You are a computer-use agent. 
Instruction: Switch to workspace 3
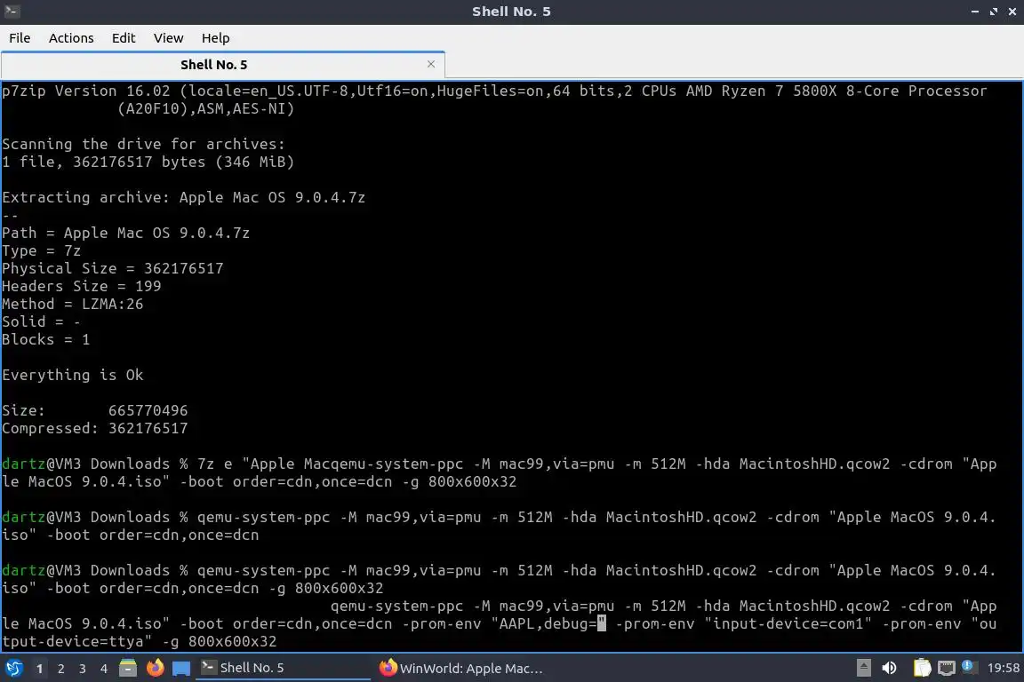pyautogui.click(x=83, y=669)
